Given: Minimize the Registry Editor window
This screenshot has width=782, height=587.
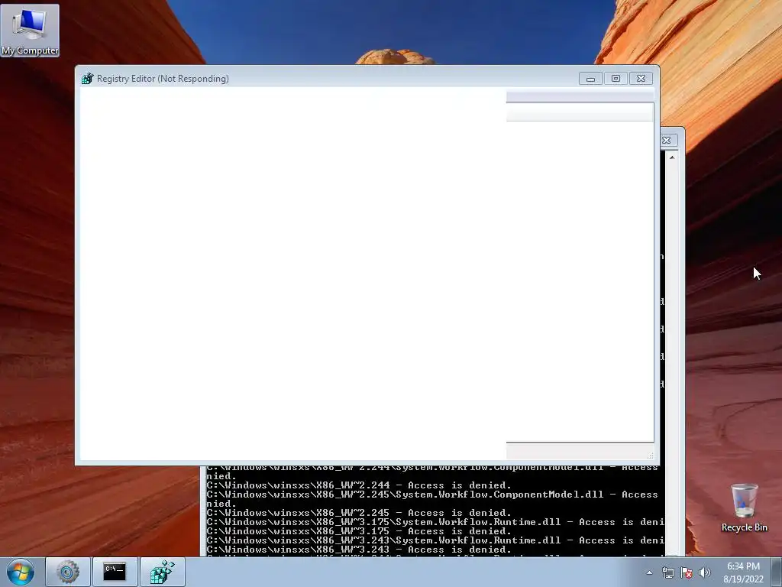Looking at the screenshot, I should (590, 79).
